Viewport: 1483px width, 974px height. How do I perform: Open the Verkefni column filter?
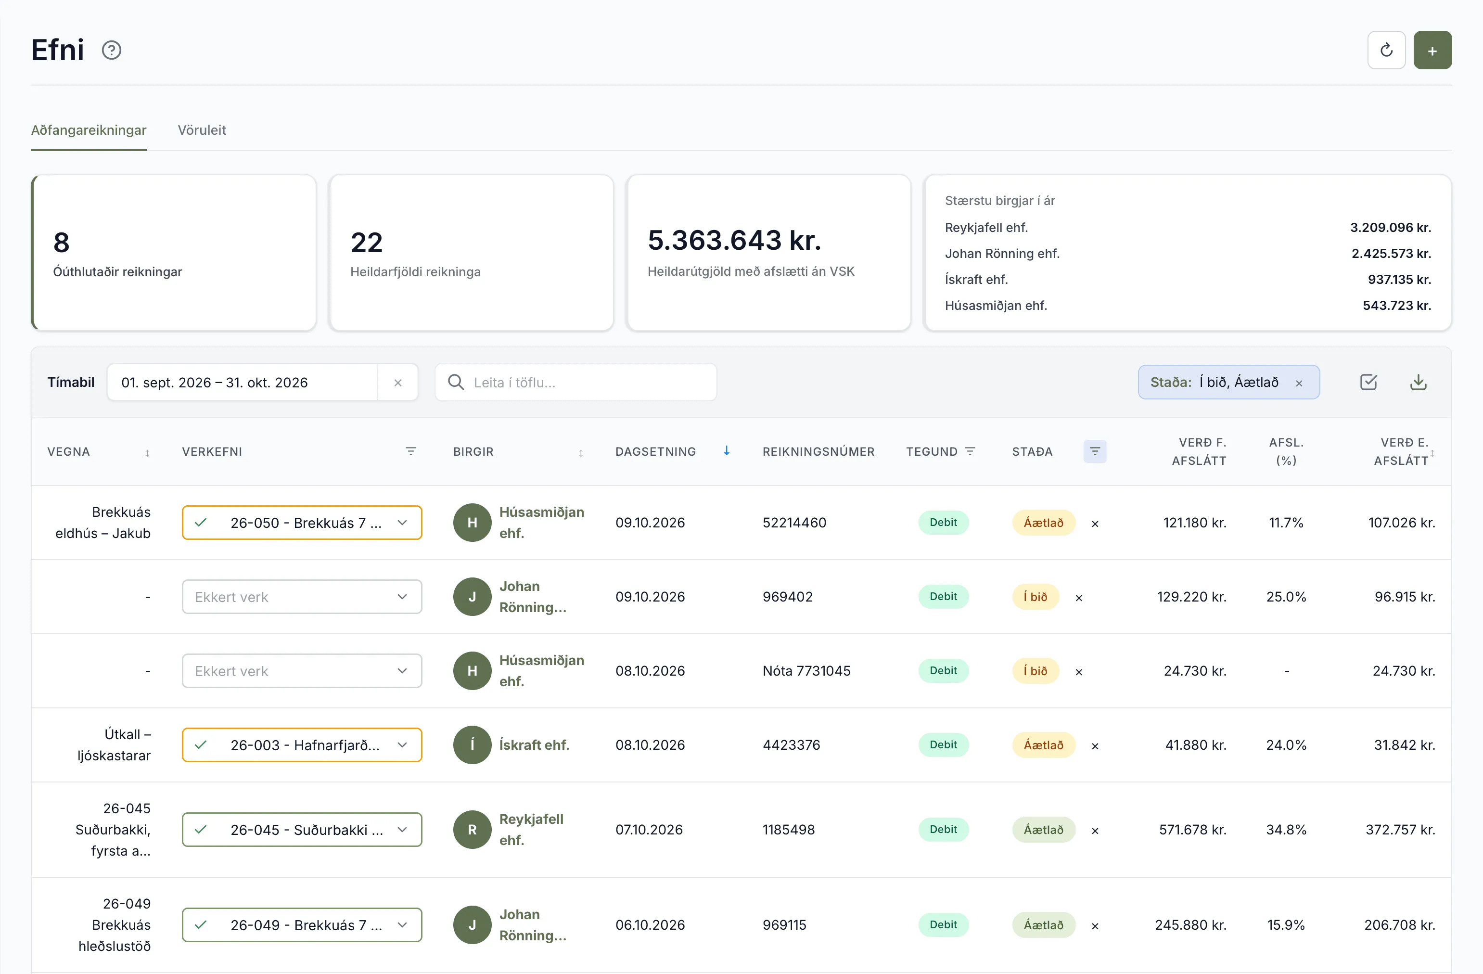pyautogui.click(x=410, y=451)
